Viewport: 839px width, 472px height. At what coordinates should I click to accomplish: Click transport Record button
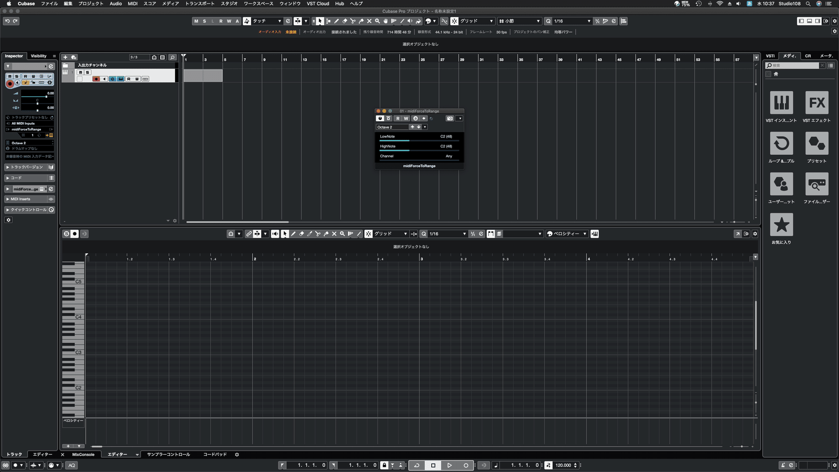pyautogui.click(x=466, y=465)
